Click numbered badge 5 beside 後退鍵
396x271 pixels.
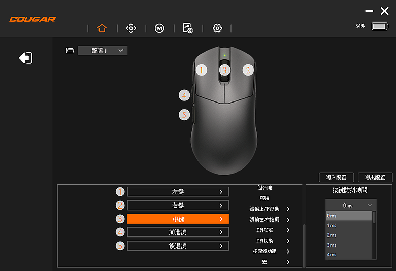click(x=120, y=246)
